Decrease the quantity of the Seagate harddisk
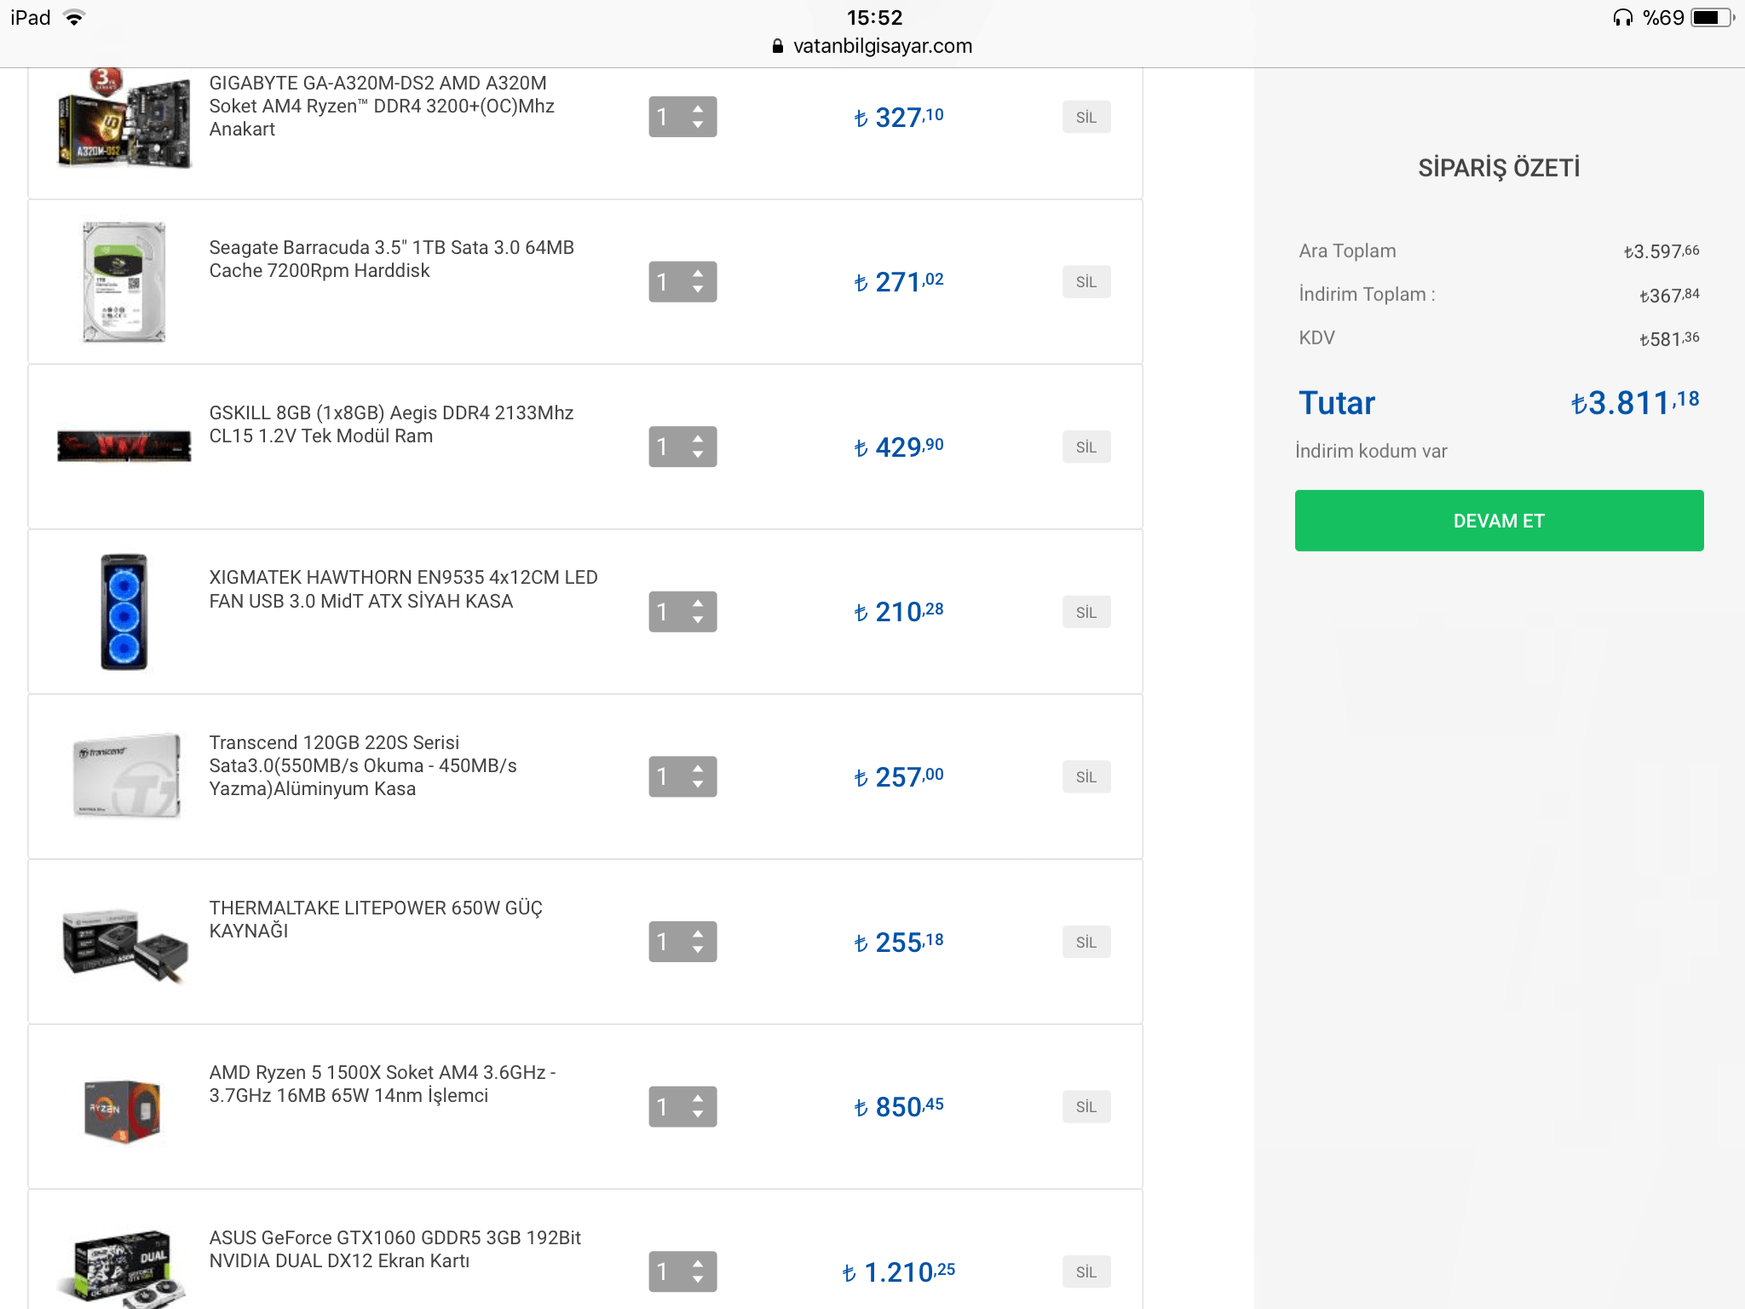 (x=698, y=291)
